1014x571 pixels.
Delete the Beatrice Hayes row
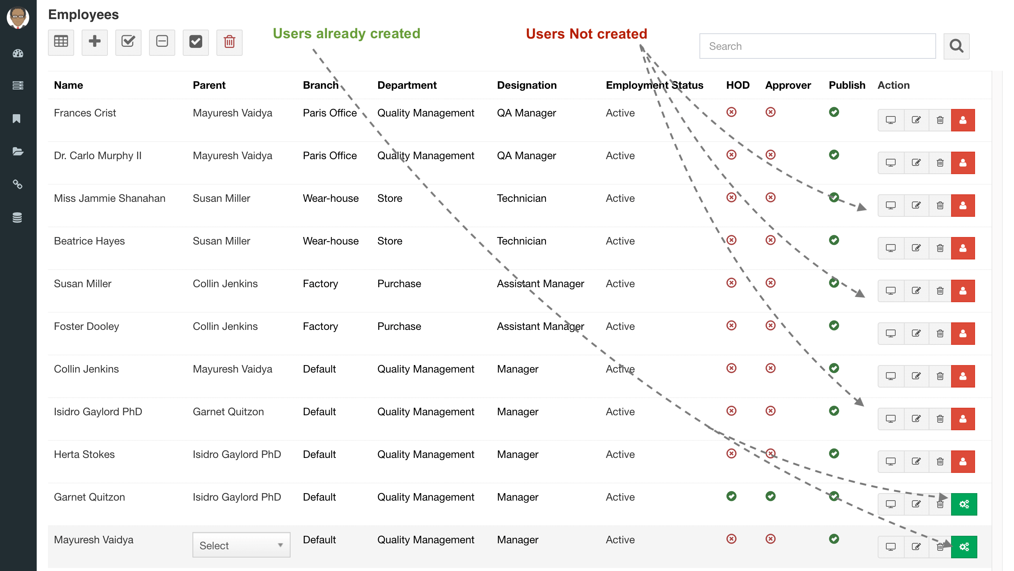click(940, 248)
